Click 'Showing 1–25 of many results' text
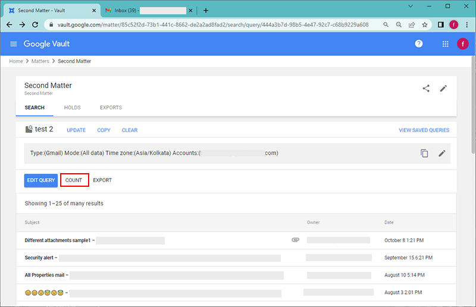Image resolution: width=476 pixels, height=307 pixels. tap(64, 203)
